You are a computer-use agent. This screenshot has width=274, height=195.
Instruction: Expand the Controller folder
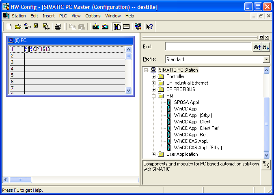pyautogui.click(x=153, y=76)
